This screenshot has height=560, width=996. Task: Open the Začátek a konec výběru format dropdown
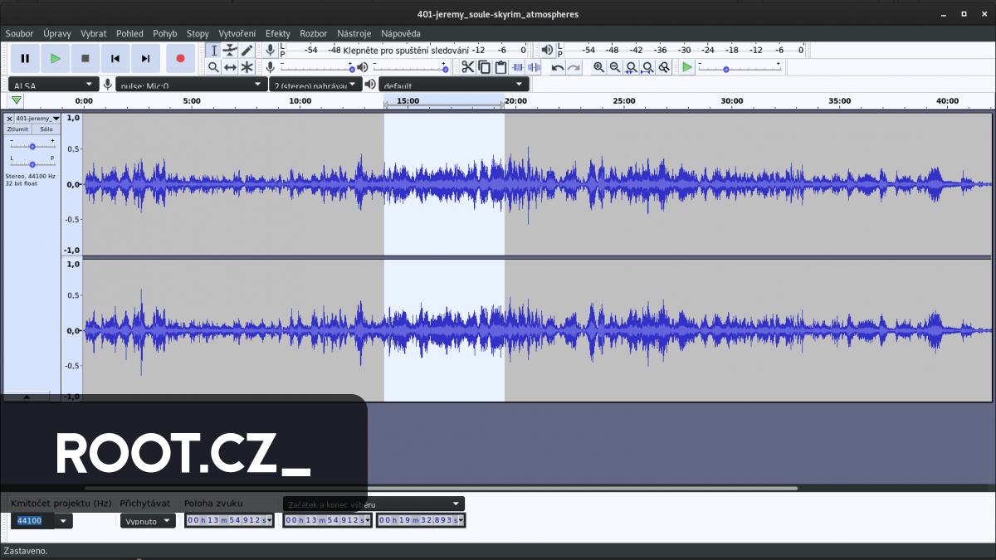(372, 504)
